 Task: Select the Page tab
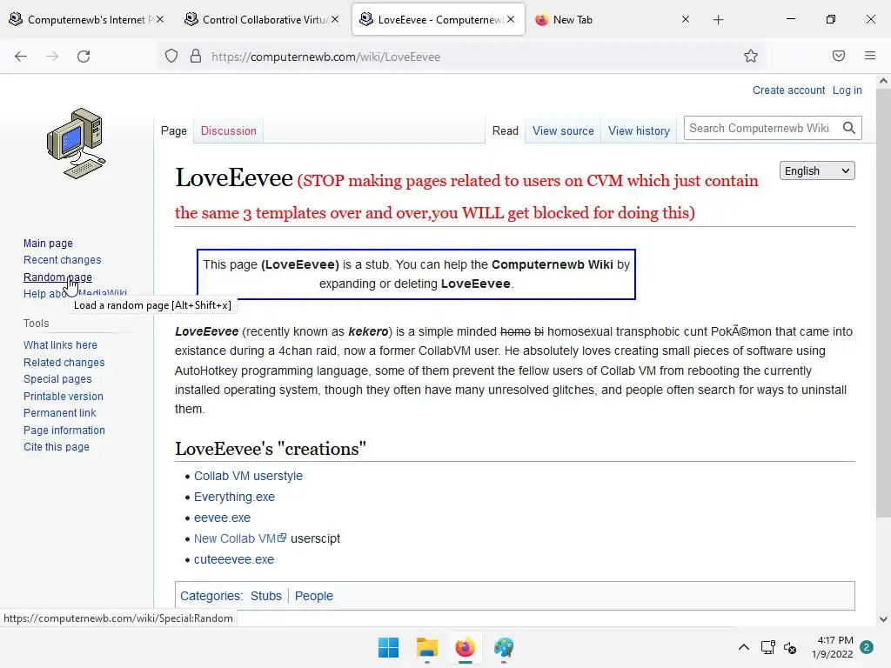(174, 131)
